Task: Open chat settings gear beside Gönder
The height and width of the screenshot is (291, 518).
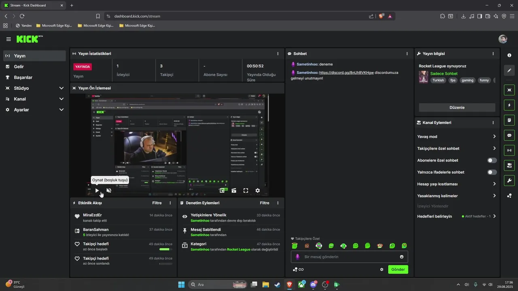Action: coord(382,270)
